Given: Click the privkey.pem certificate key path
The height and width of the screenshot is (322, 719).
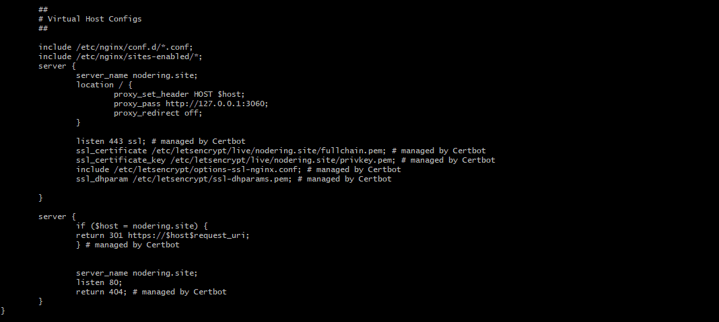Looking at the screenshot, I should pyautogui.click(x=283, y=160).
